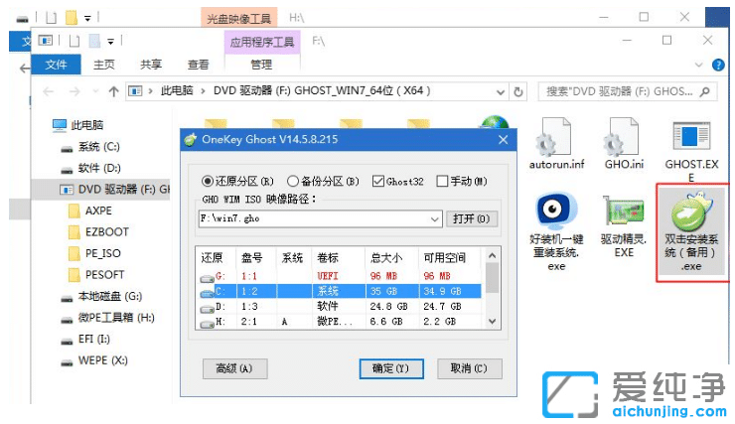Screen dimensions: 735x424
Task: Go up one folder level with up arrow
Action: [x=113, y=91]
